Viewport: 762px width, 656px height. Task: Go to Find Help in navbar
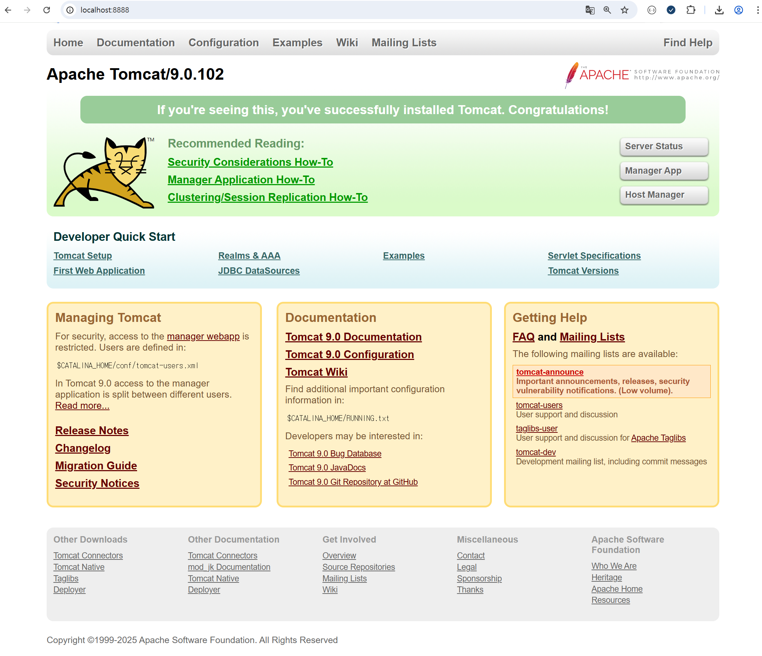click(688, 43)
